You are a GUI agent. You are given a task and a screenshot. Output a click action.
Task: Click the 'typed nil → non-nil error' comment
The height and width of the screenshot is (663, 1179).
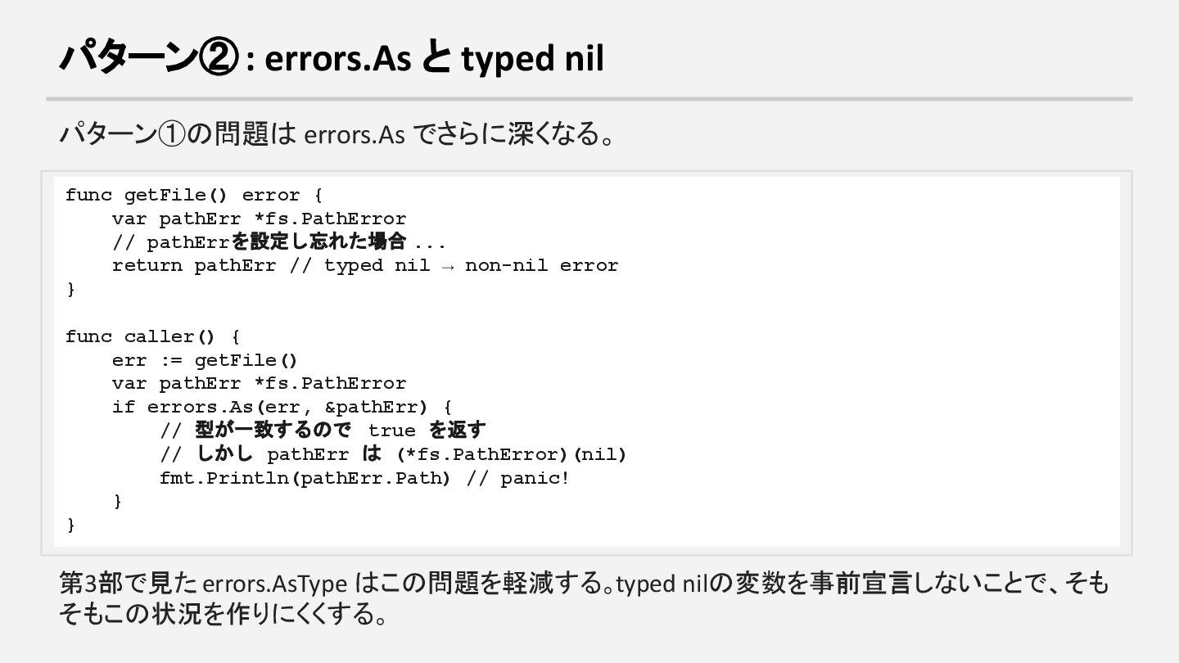pyautogui.click(x=471, y=265)
